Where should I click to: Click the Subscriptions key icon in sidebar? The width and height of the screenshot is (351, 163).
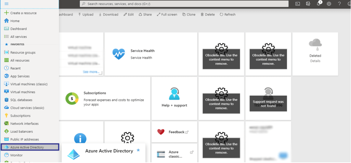coord(6,116)
